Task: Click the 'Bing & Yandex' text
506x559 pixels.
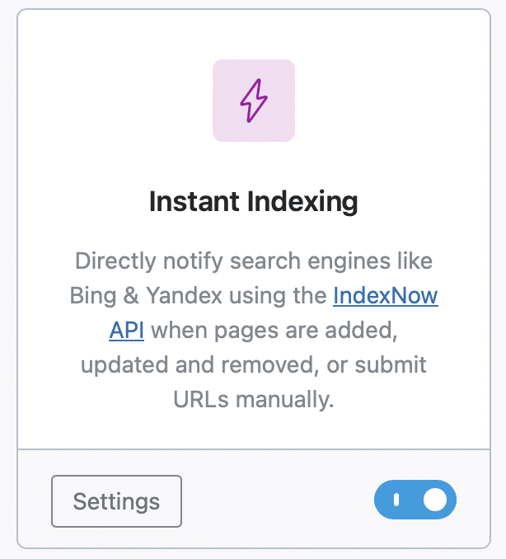Action: (x=146, y=295)
